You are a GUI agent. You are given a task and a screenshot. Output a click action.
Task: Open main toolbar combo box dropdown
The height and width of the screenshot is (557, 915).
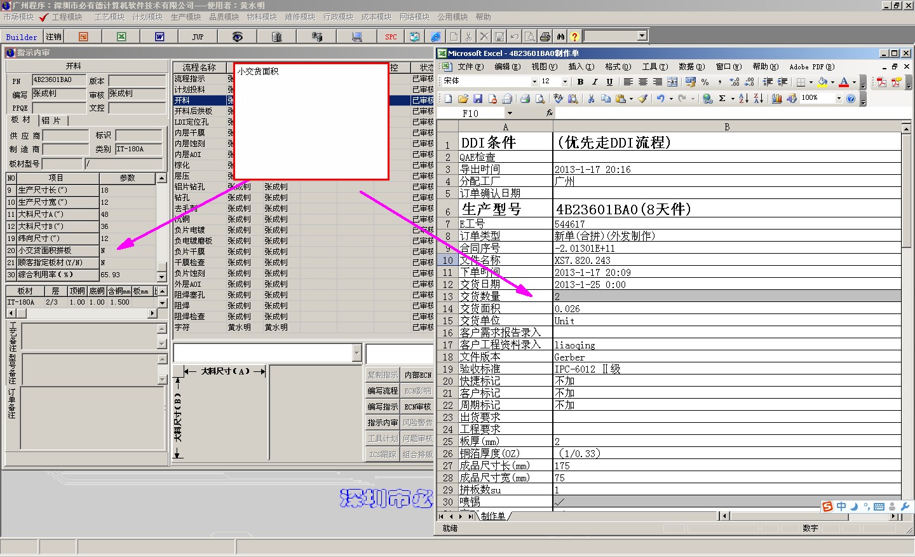coord(642,36)
